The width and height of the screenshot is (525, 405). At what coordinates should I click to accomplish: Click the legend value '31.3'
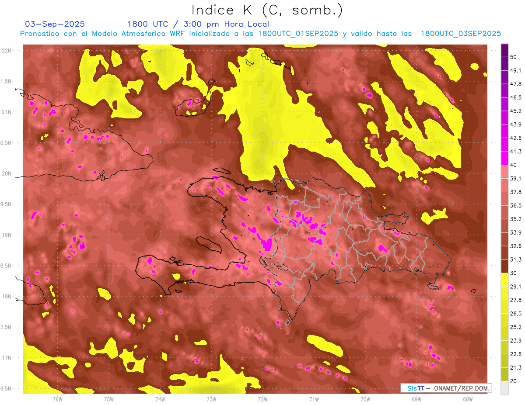(x=516, y=260)
